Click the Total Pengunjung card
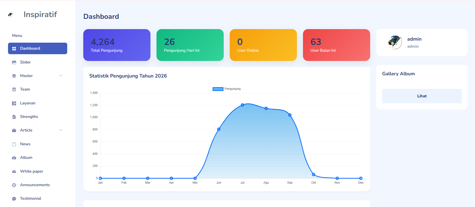The height and width of the screenshot is (207, 475). [117, 45]
